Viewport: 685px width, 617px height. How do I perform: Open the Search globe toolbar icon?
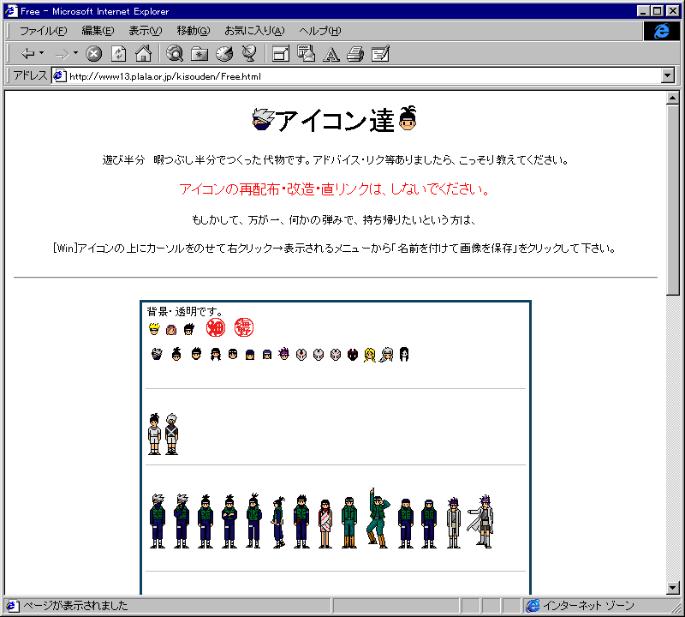point(175,53)
